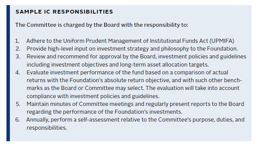Click the line starting "Maintain minutes of Committee"
Image resolution: width=259 pixels, height=147 pixels.
[x=135, y=104]
